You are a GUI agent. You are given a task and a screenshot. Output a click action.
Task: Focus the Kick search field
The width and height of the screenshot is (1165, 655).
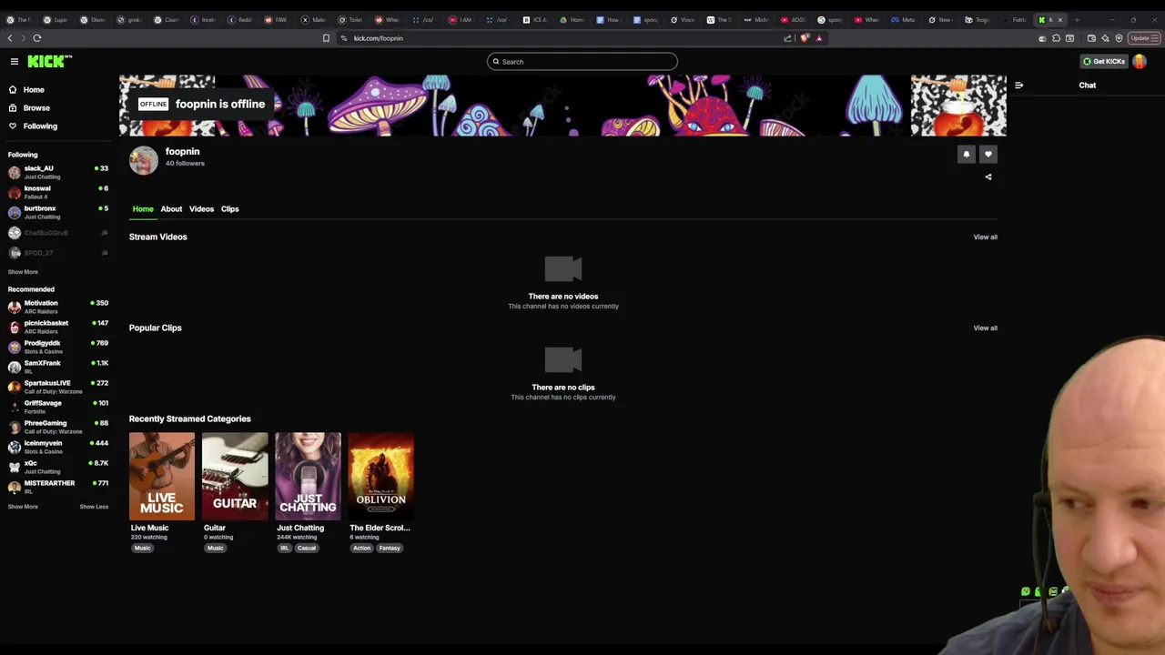coord(582,62)
